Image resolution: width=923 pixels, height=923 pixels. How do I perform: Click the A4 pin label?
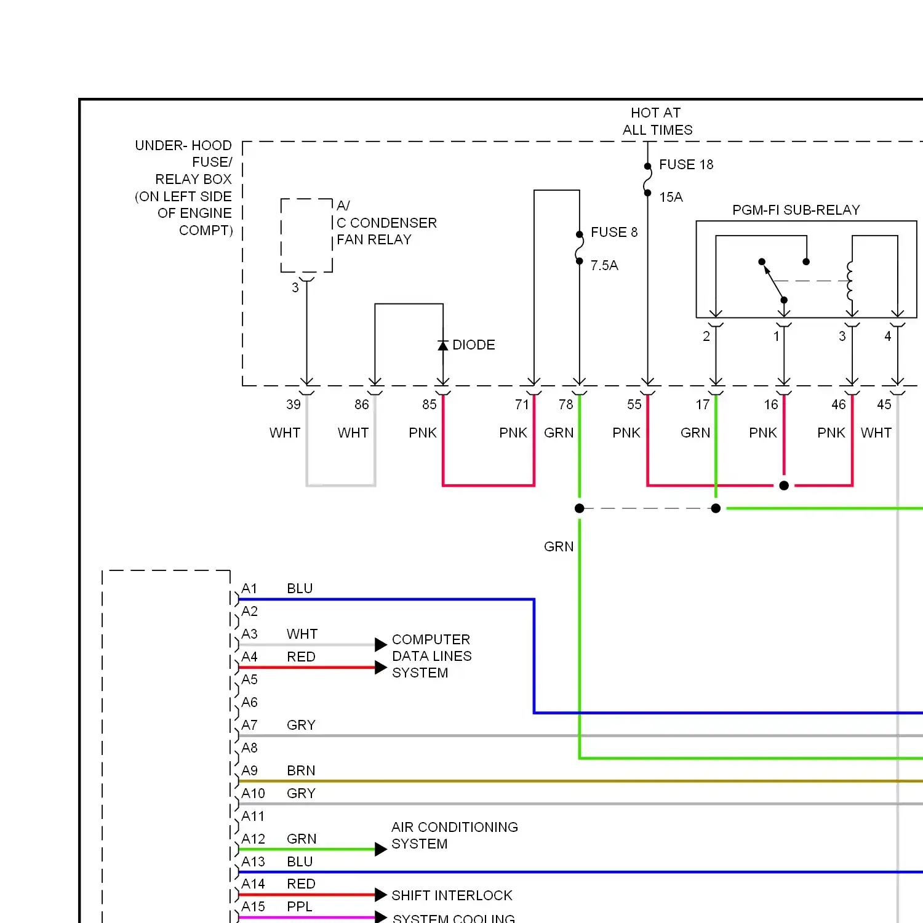click(249, 657)
